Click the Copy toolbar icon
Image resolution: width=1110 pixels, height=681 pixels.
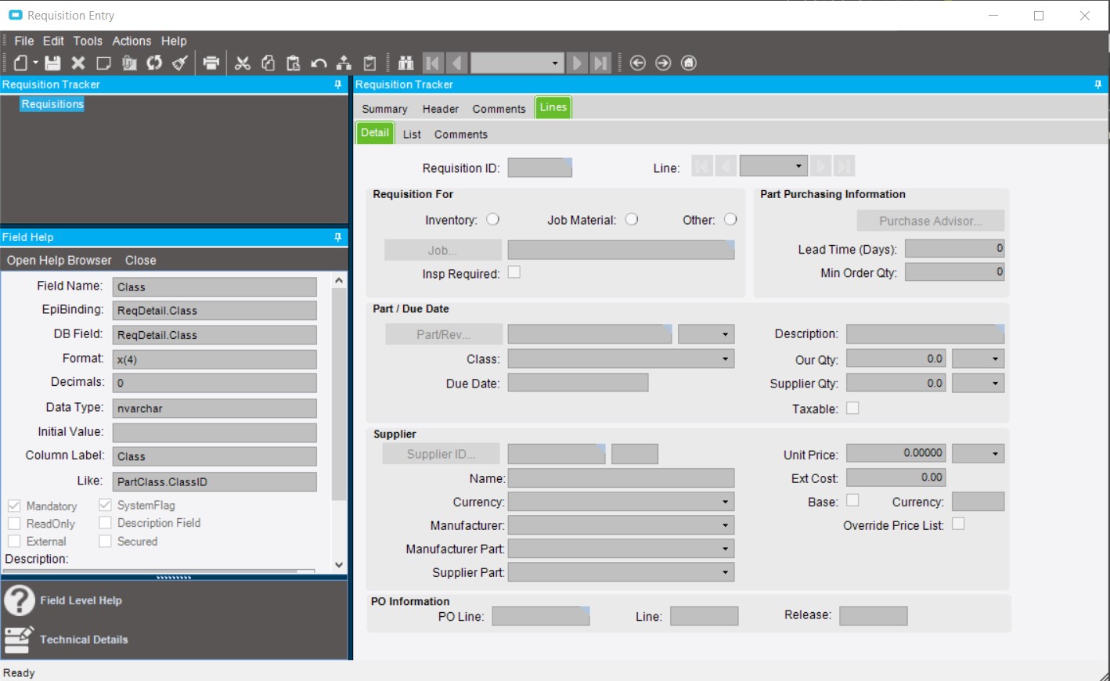pyautogui.click(x=268, y=63)
